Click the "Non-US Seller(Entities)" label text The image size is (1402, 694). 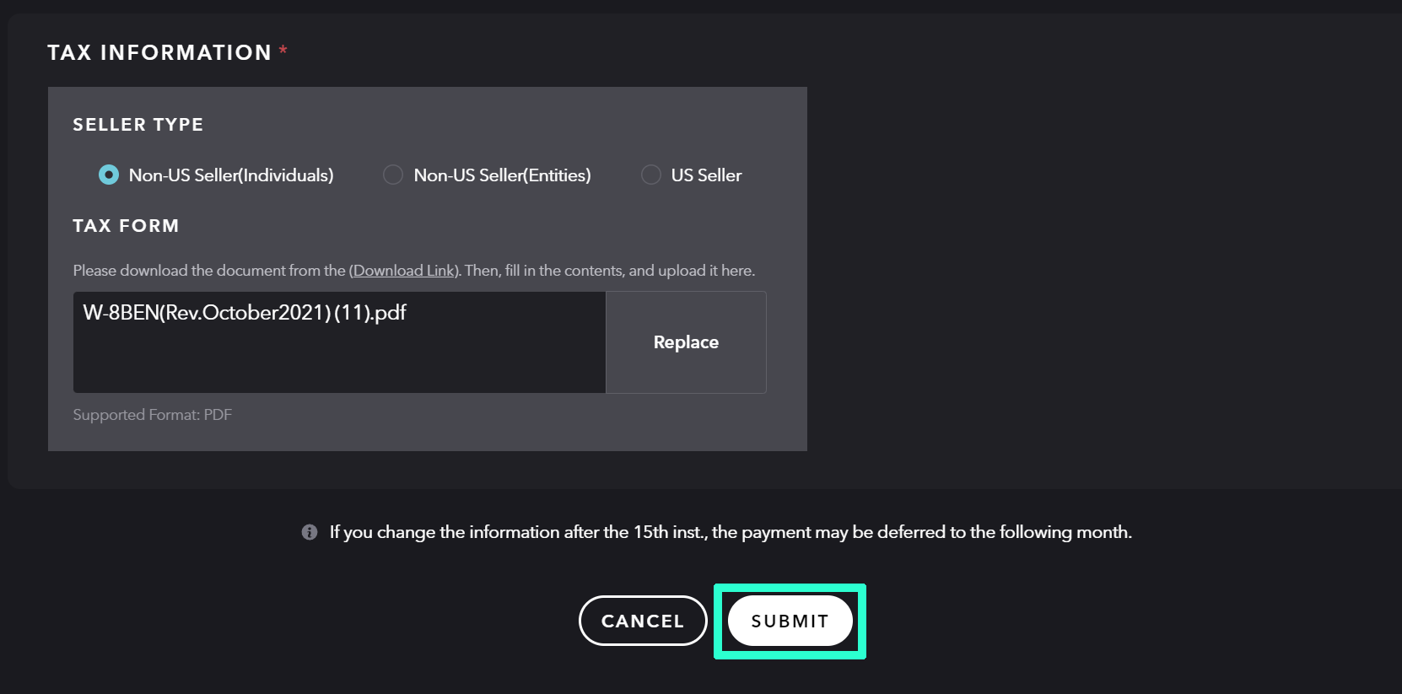(502, 175)
